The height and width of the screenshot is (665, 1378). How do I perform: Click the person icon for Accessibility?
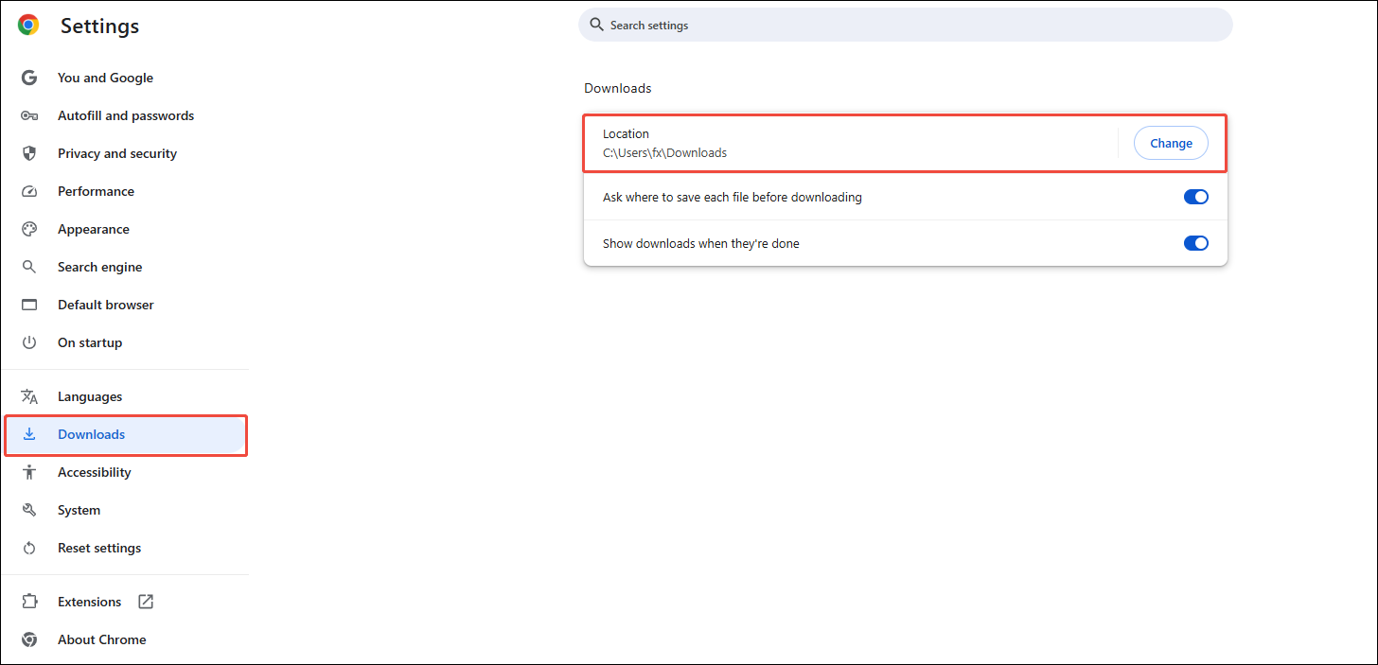point(29,472)
